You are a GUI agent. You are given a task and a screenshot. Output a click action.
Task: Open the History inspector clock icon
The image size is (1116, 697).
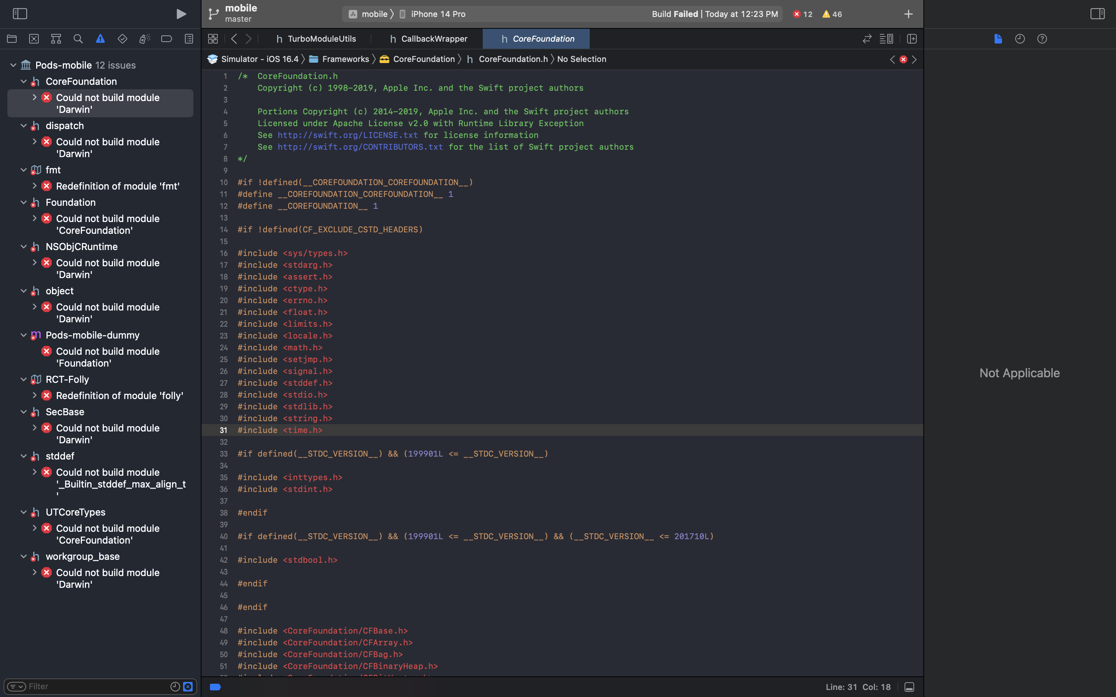point(1019,39)
